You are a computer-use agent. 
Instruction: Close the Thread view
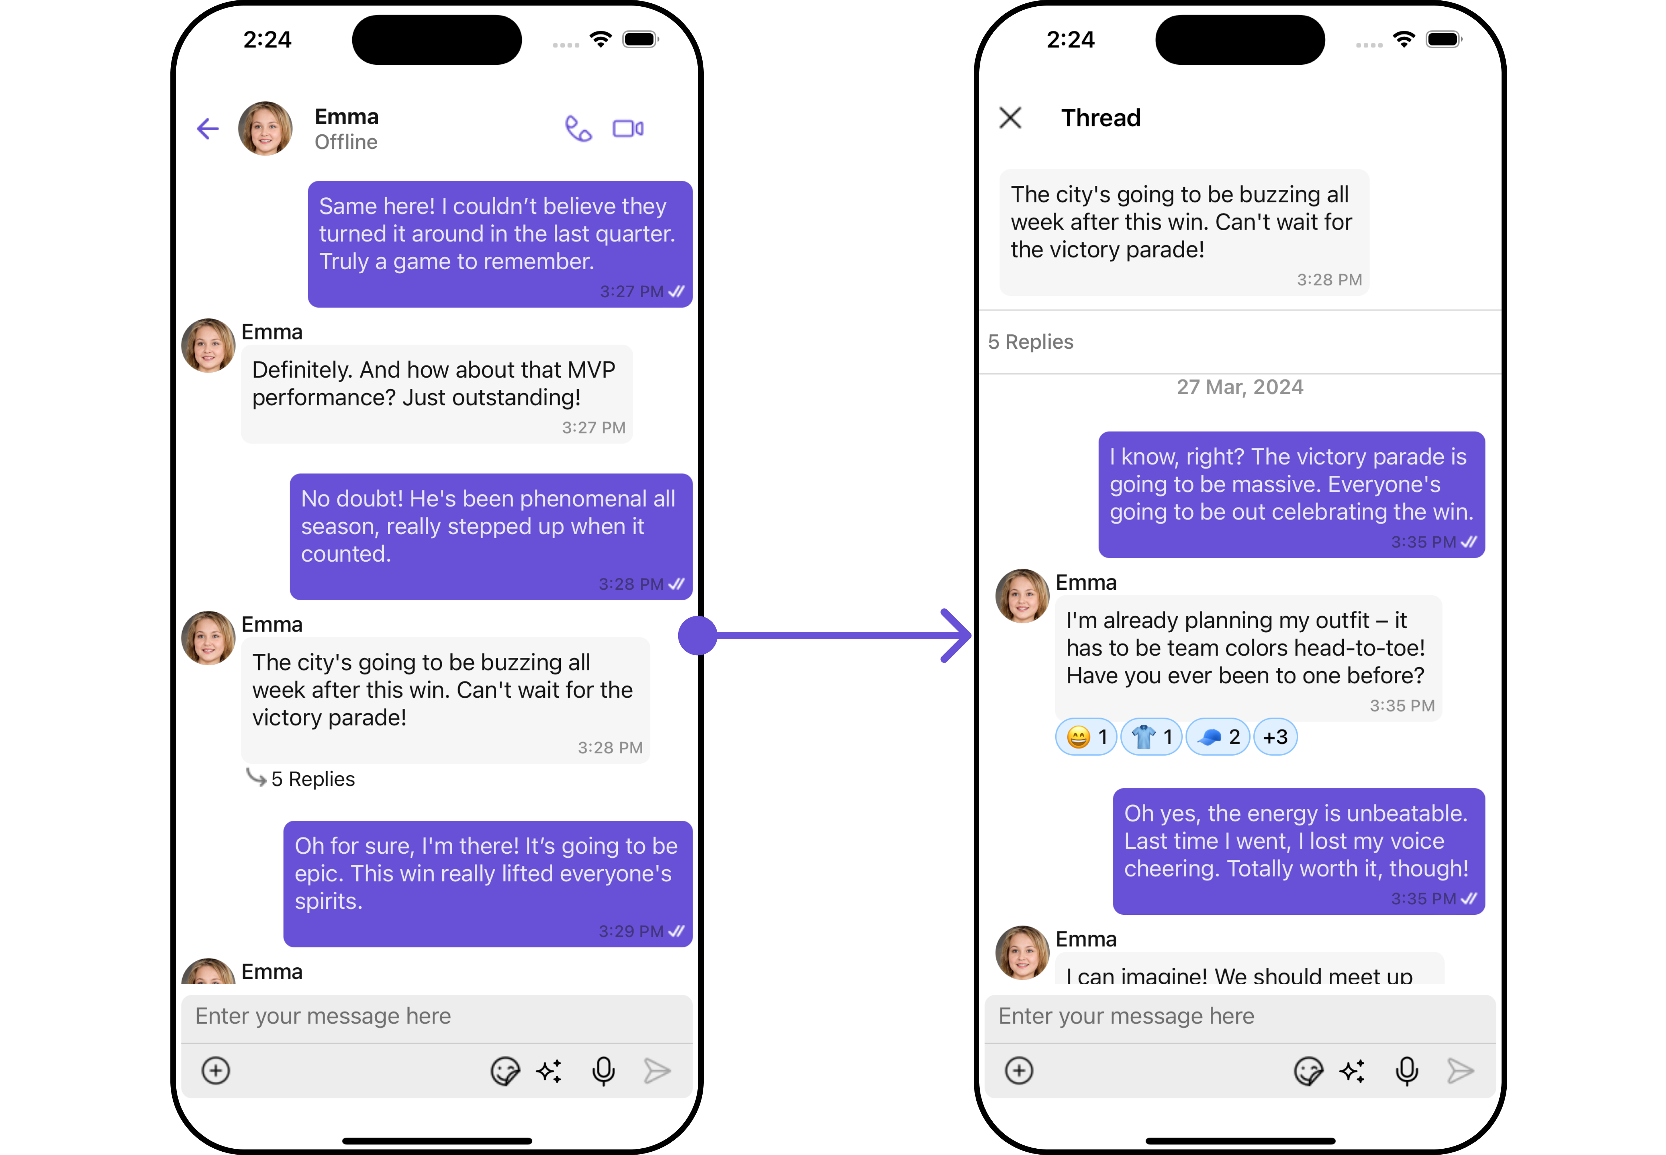(1009, 118)
